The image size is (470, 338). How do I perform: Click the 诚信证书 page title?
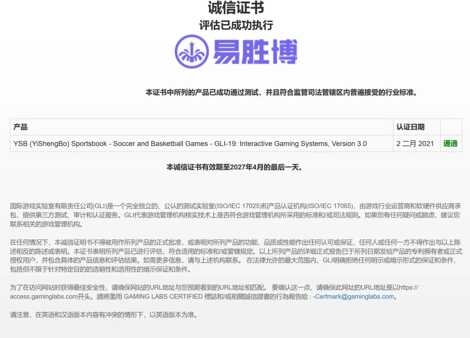pyautogui.click(x=236, y=8)
